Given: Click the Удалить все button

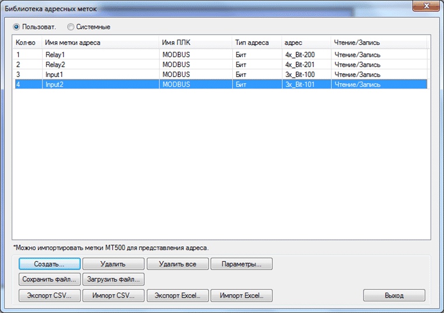Looking at the screenshot, I should point(178,264).
